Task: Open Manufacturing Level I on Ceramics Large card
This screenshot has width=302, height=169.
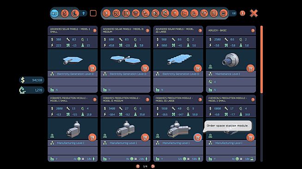Action: tap(176, 143)
